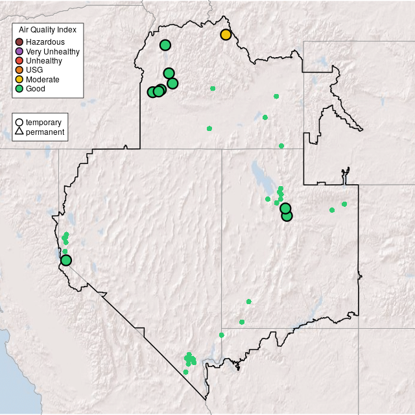Click the temporary circle symbol in the legend
This screenshot has width=415, height=415.
[19, 122]
